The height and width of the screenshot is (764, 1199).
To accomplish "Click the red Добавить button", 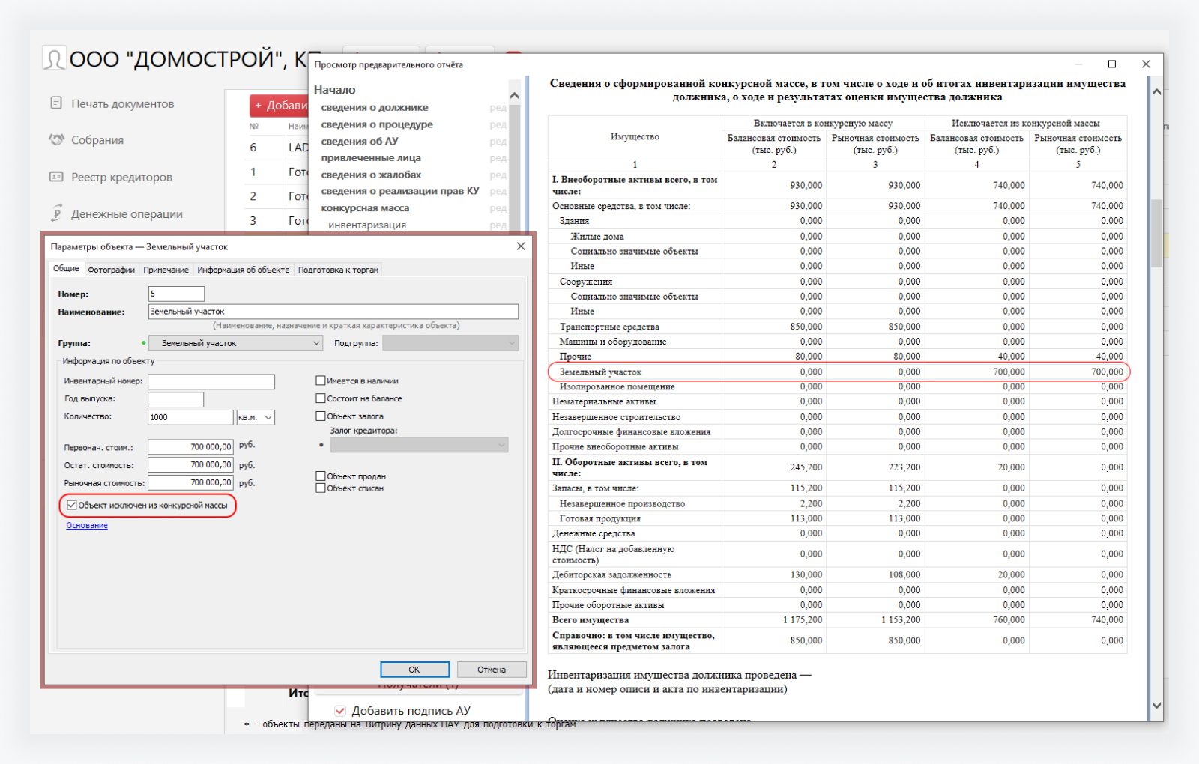I will [280, 106].
